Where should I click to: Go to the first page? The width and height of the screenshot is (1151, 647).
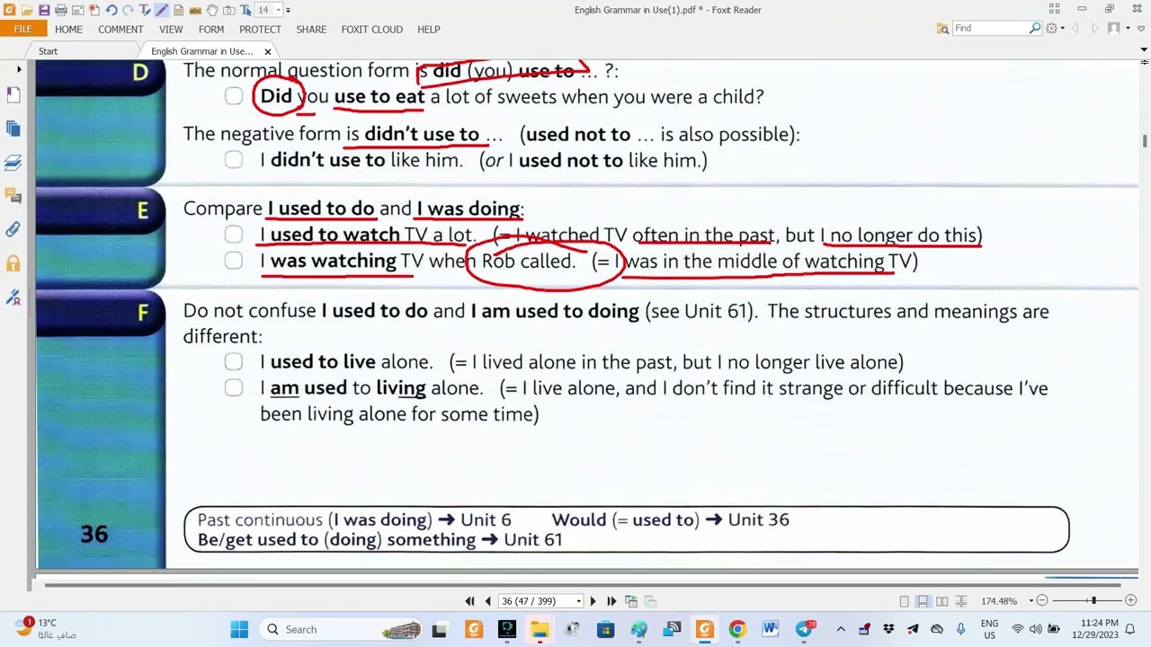469,600
